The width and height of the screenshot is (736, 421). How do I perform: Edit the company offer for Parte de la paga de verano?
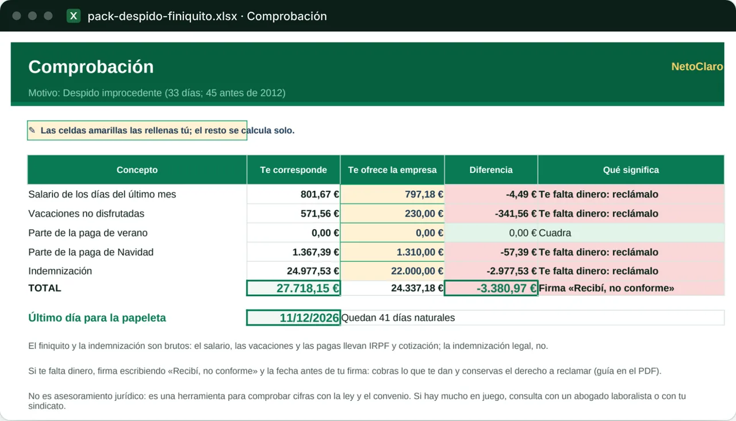(x=392, y=233)
